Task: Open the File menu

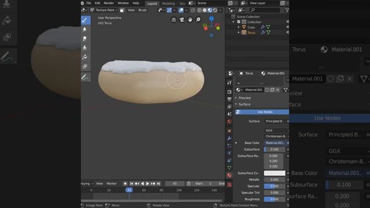Action: [x=88, y=3]
